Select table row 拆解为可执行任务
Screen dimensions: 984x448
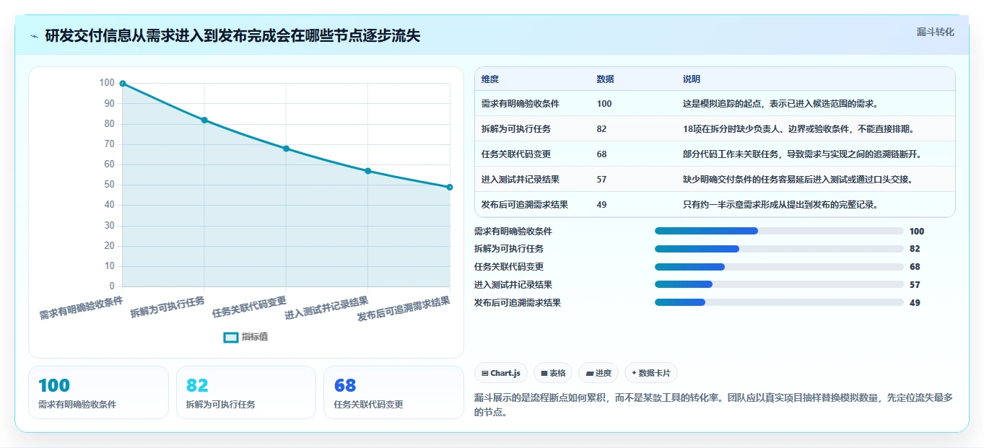click(x=715, y=129)
